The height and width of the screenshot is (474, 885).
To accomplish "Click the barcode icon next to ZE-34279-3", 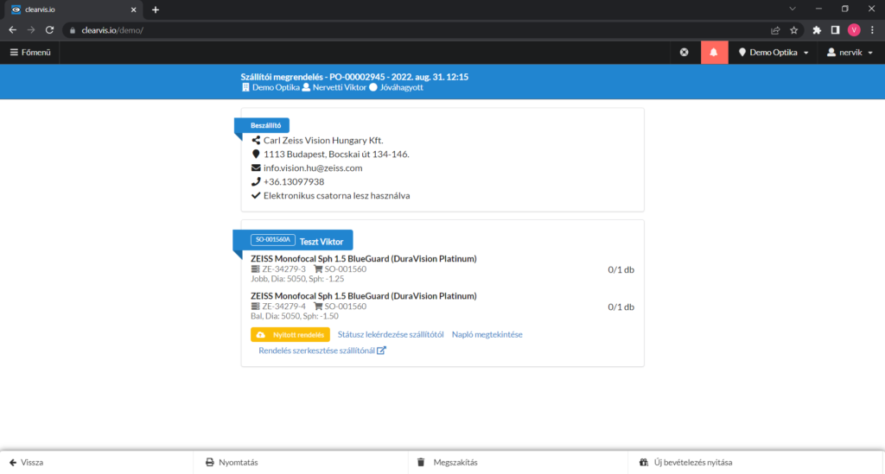I will 255,269.
